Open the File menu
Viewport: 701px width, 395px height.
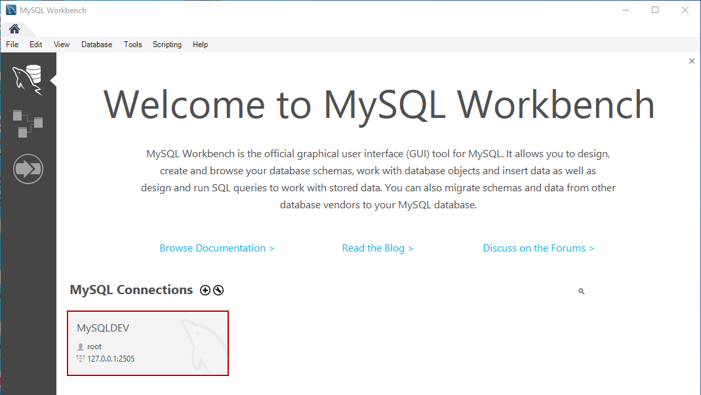(x=12, y=45)
